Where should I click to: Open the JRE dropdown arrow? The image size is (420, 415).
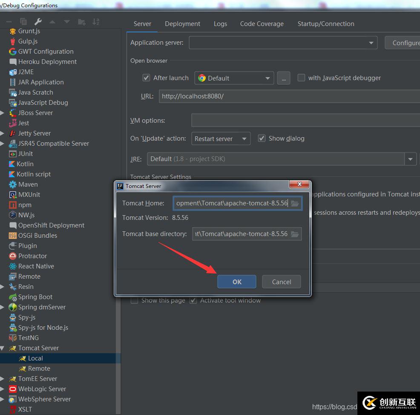point(410,159)
